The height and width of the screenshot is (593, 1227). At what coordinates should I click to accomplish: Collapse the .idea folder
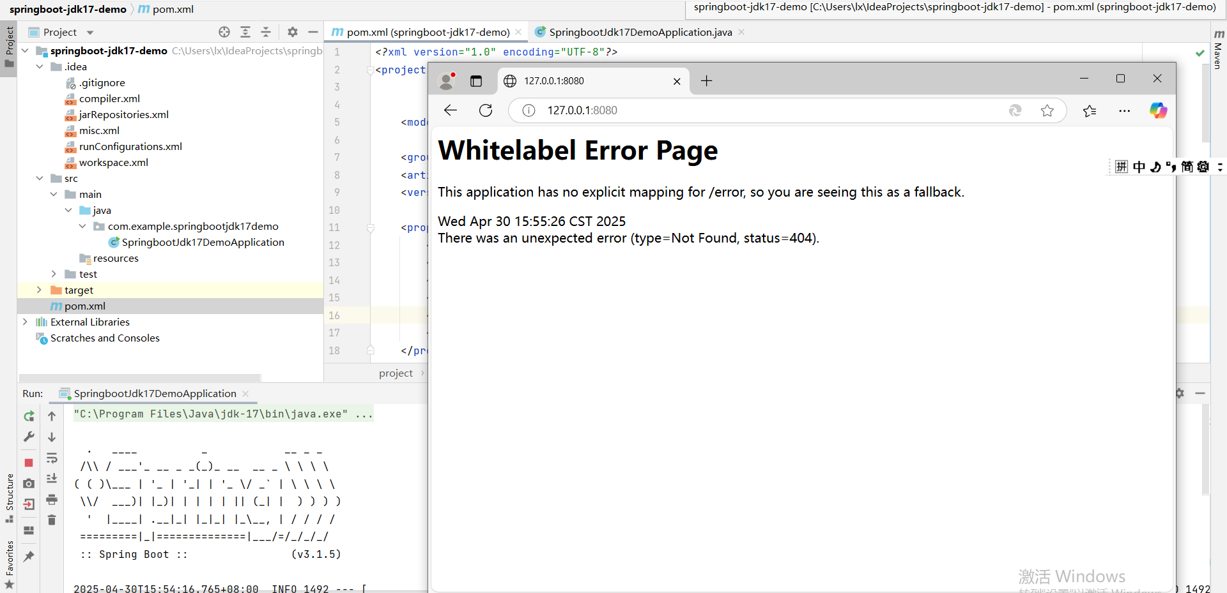point(40,66)
